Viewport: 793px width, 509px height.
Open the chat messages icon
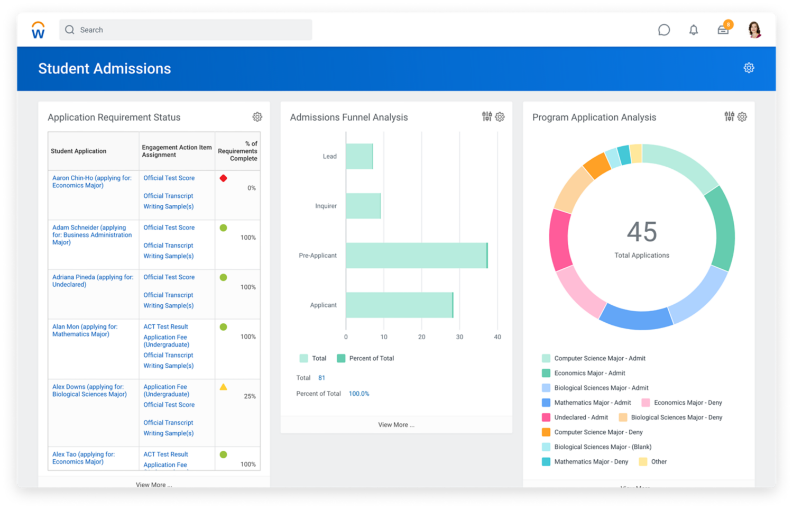[663, 30]
